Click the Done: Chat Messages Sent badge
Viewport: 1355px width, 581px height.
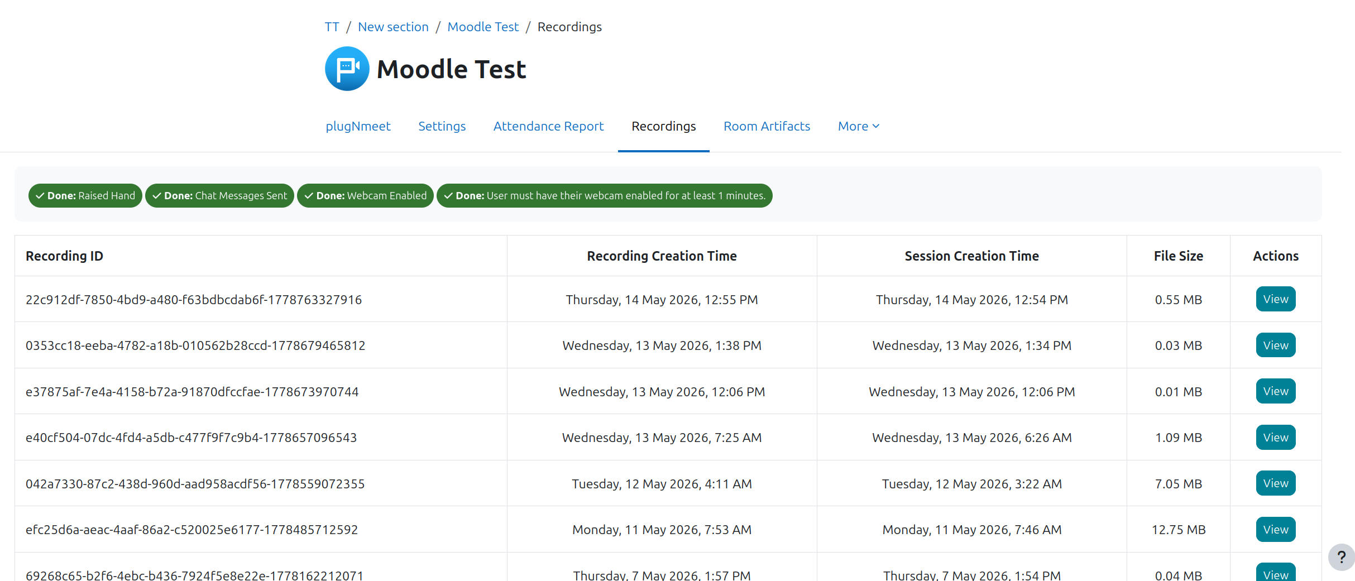(x=219, y=196)
